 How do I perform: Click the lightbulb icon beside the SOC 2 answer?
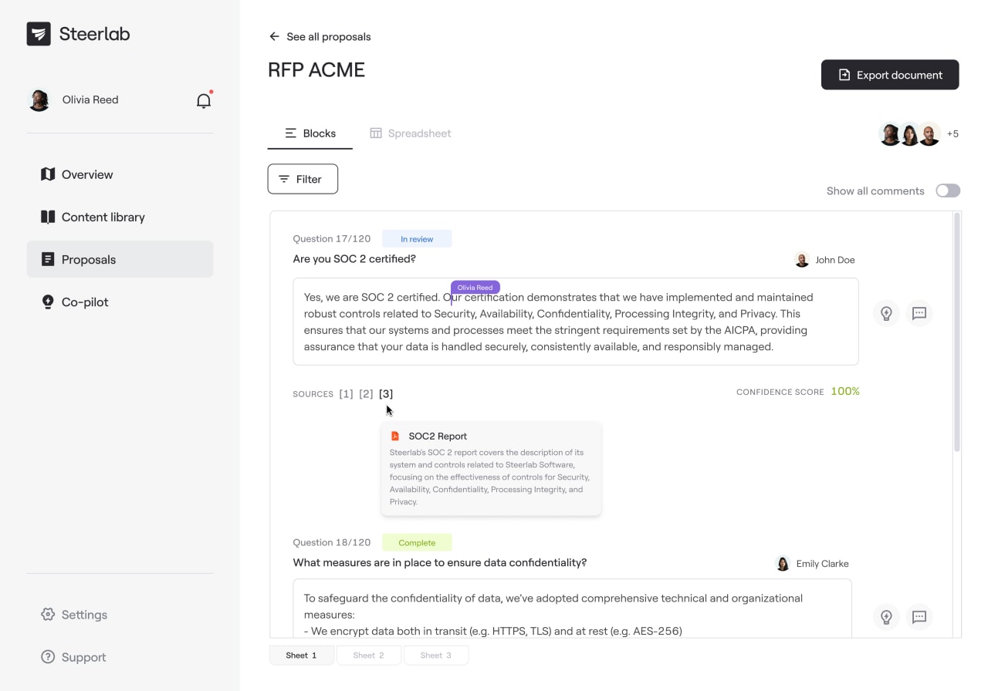pyautogui.click(x=886, y=313)
